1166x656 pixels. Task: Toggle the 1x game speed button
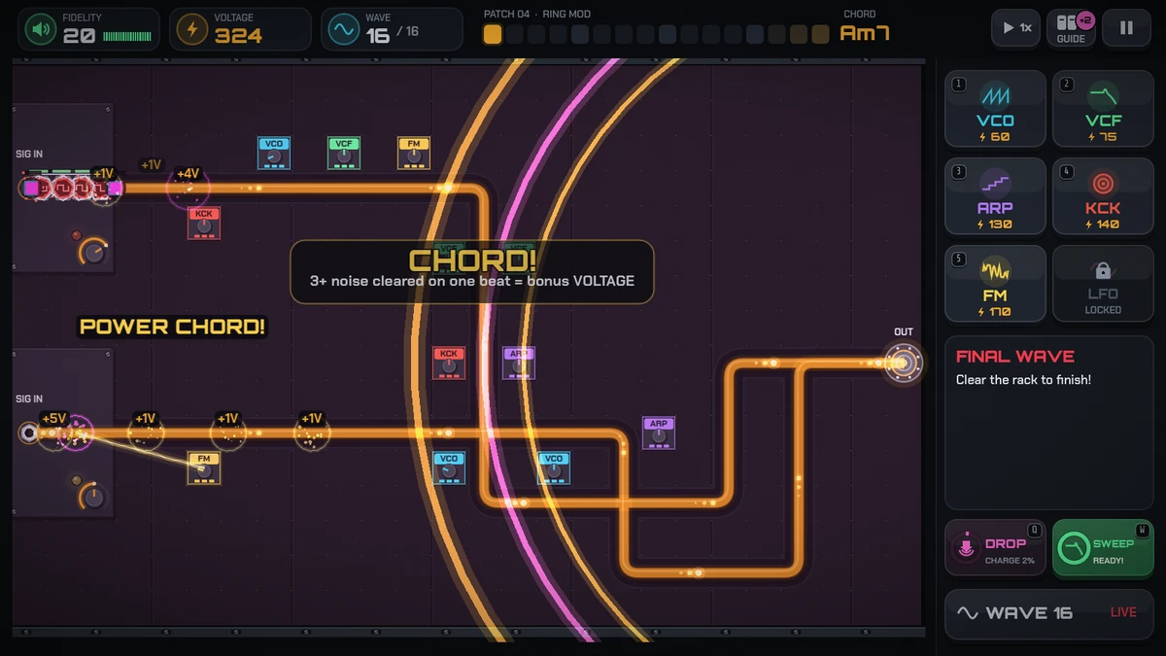coord(1016,28)
